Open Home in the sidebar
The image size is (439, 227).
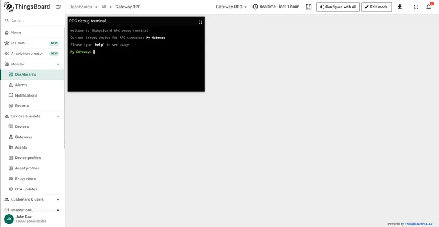tap(32, 32)
